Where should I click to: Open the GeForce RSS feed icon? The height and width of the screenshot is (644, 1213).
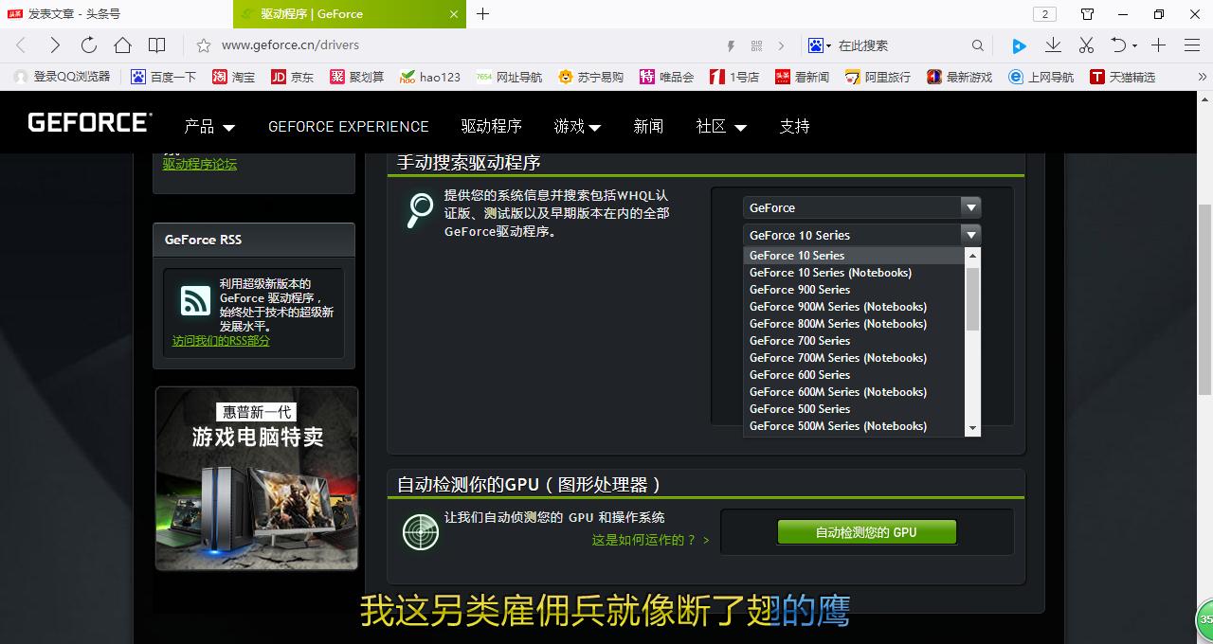tap(195, 301)
